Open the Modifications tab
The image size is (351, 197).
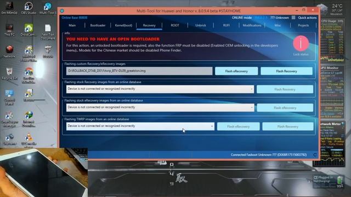(252, 26)
